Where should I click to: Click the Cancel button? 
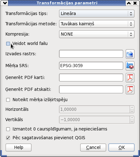tap(93, 147)
